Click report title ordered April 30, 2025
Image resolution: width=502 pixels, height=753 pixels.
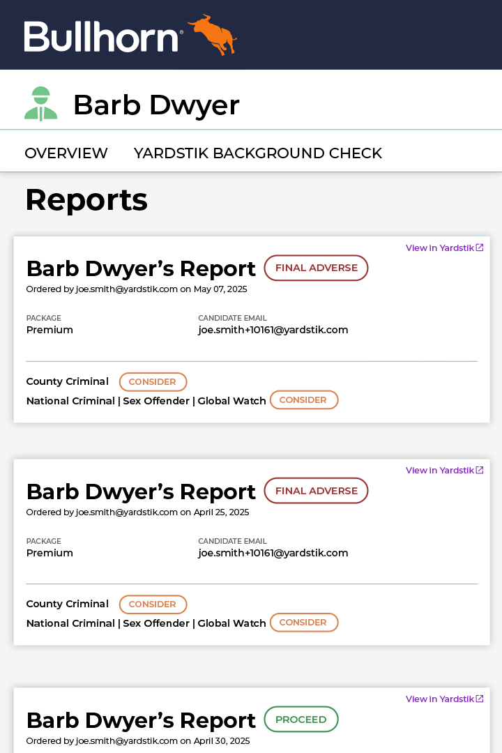[141, 720]
